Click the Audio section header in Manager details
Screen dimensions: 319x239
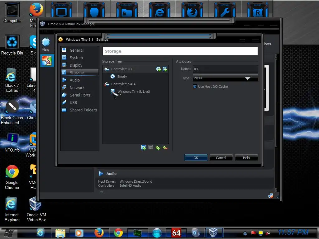point(111,174)
